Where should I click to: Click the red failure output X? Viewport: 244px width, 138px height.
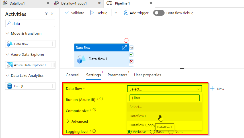131,61
